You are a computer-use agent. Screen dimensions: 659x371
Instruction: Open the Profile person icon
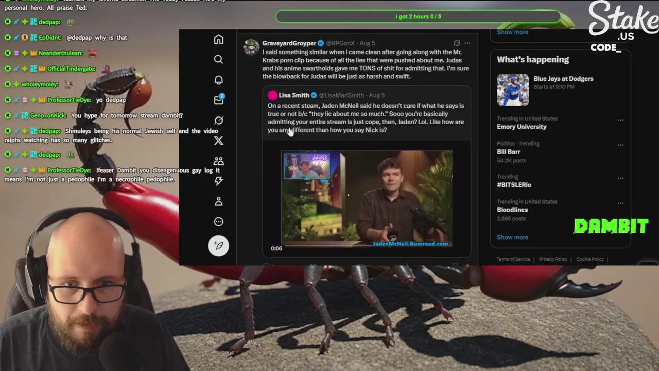coord(219,201)
